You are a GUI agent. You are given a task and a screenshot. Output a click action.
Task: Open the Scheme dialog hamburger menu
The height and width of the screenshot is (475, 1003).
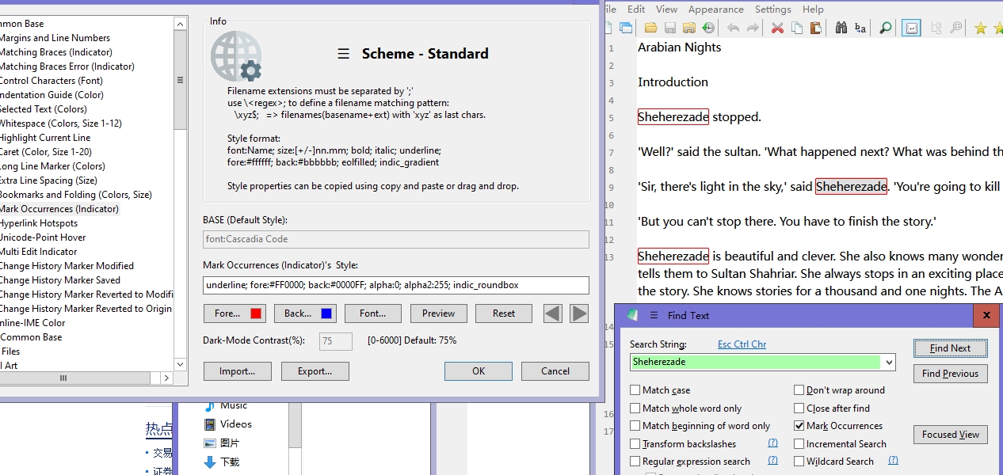click(x=343, y=54)
